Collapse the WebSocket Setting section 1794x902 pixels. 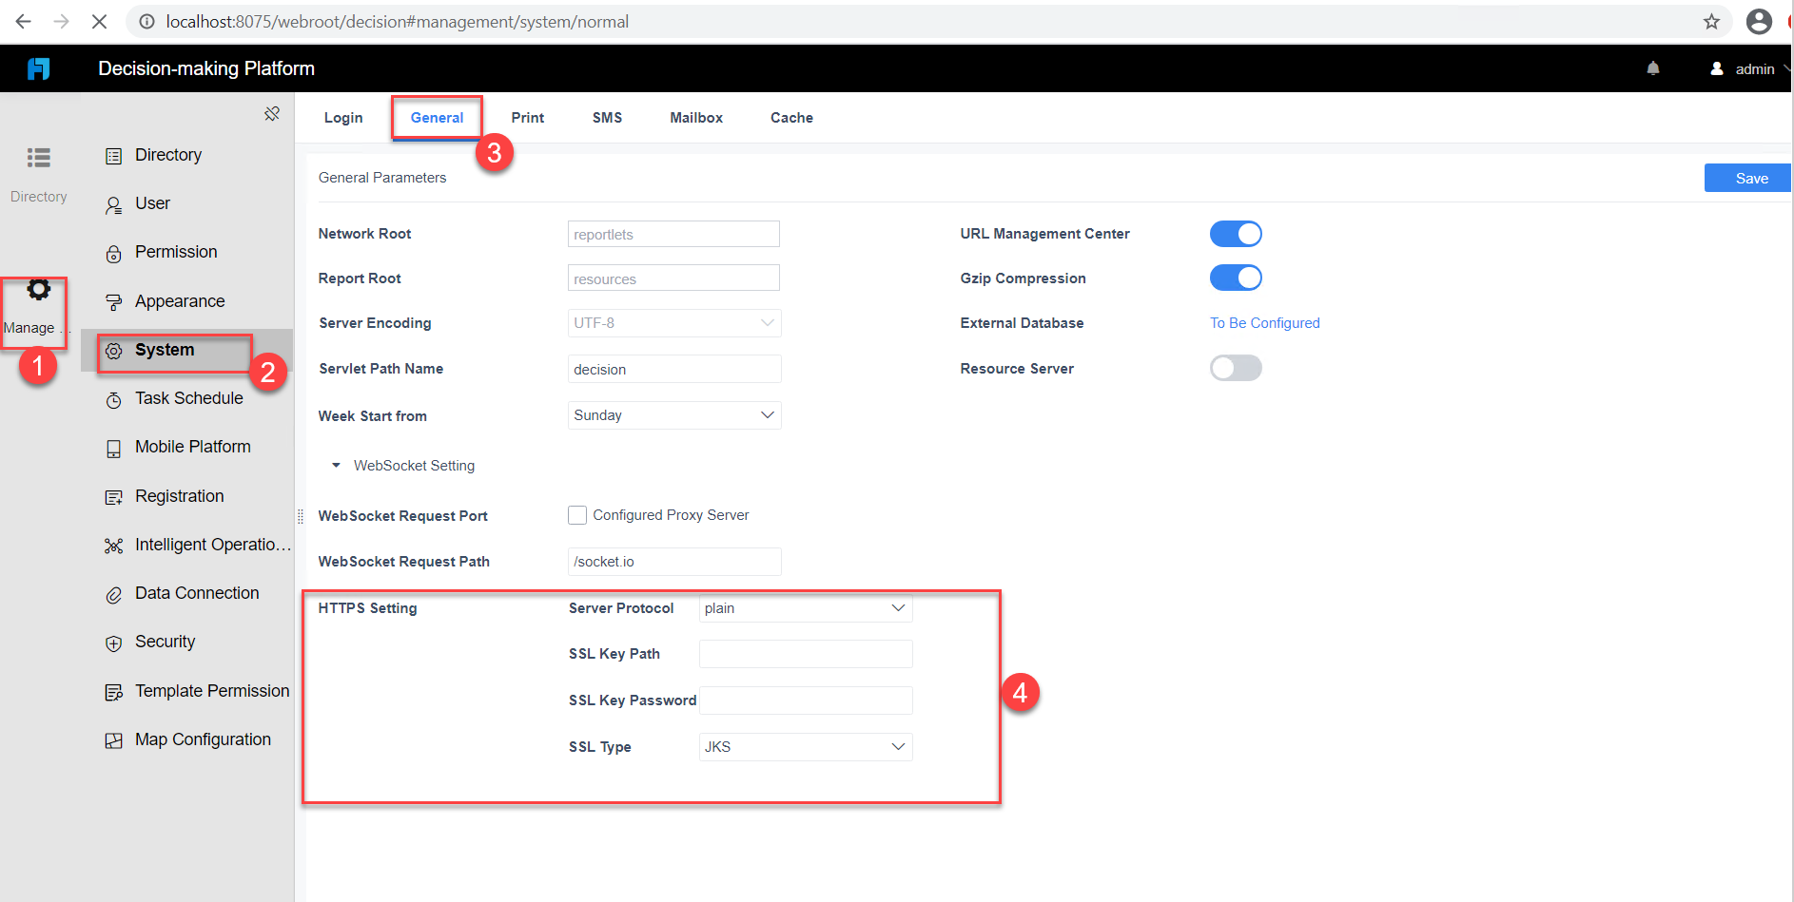(336, 466)
